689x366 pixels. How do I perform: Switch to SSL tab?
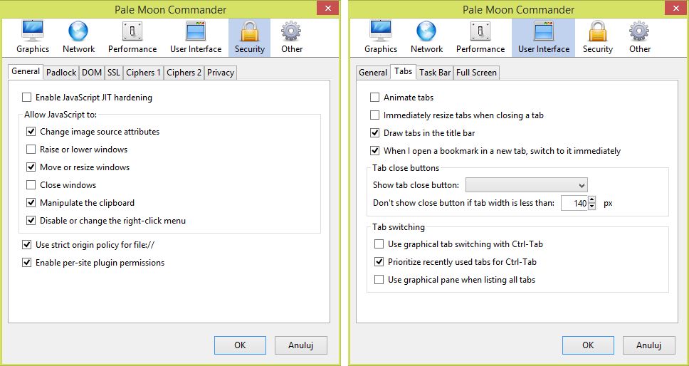(x=114, y=73)
